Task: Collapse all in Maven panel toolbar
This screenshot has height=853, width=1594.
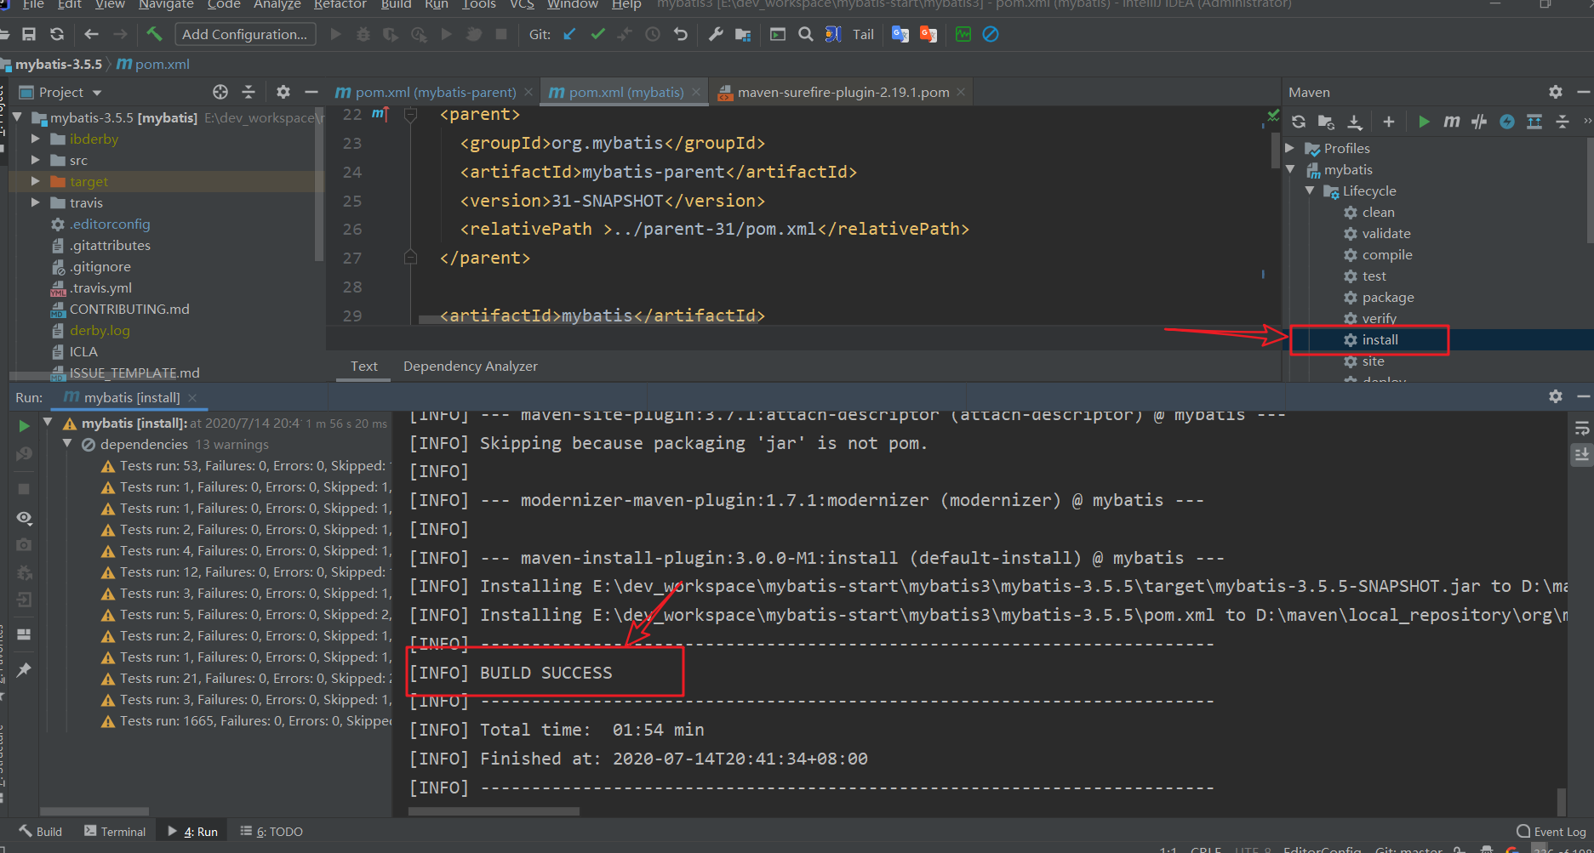Action: click(x=1563, y=122)
